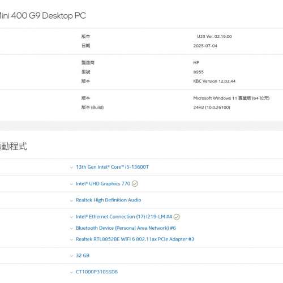Expand chevron beside Bluetooth Device (Personal Area Network) #6
283x283 pixels.
click(x=71, y=229)
